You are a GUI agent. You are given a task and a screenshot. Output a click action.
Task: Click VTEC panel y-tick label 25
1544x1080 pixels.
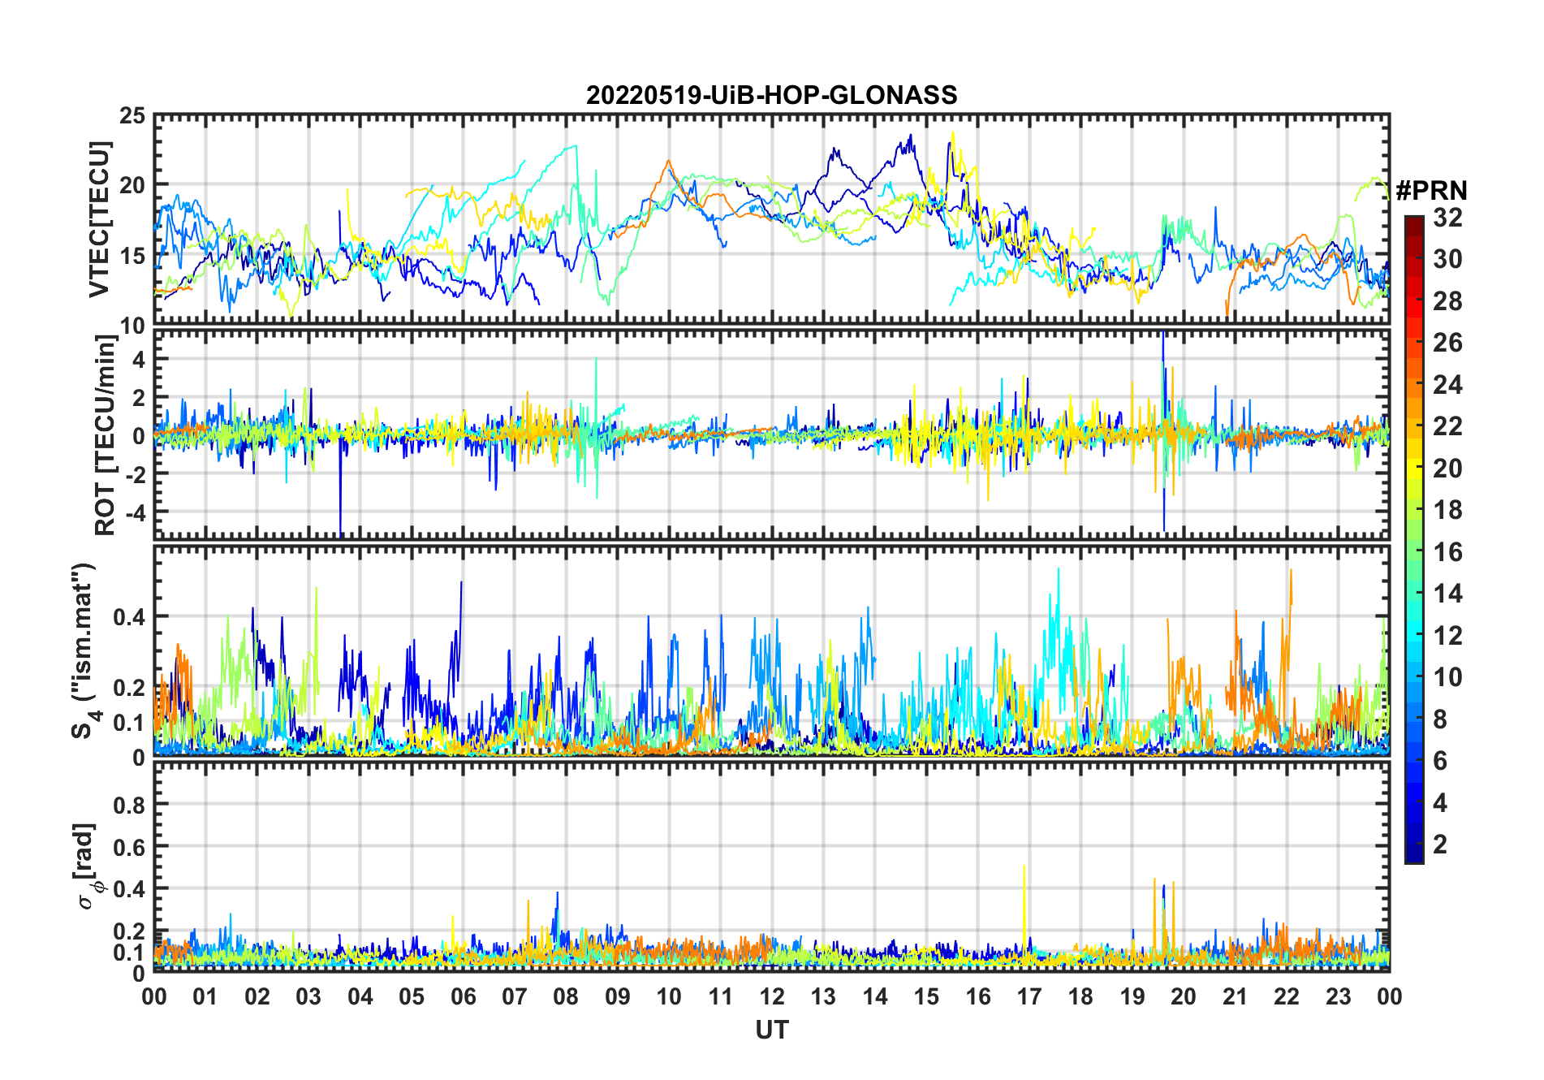132,116
